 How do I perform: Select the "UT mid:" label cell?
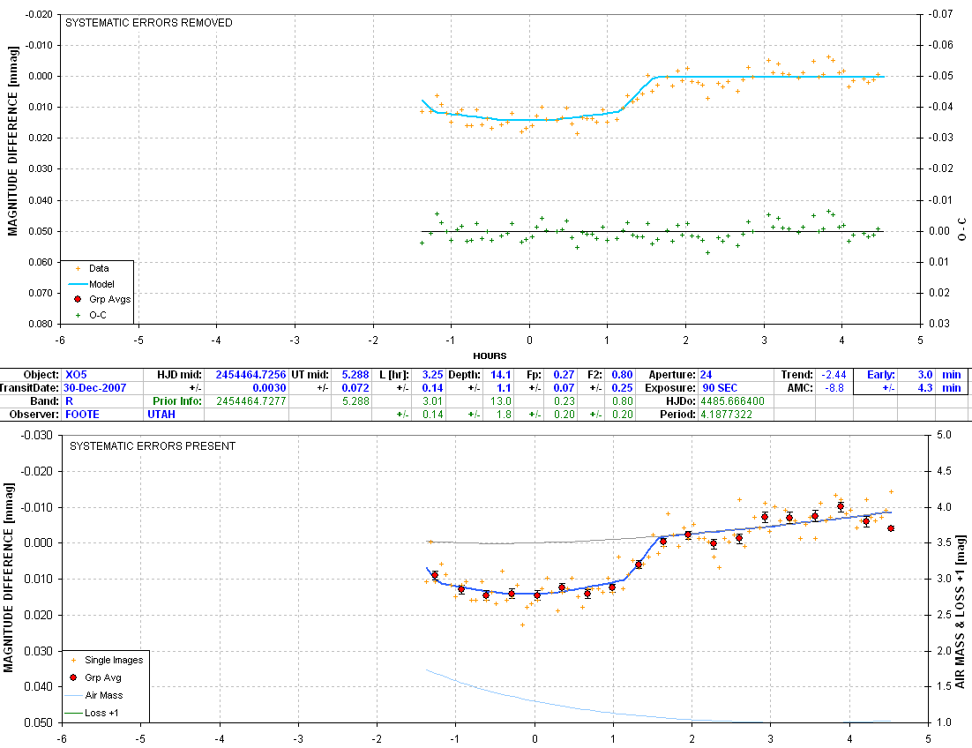pos(310,375)
